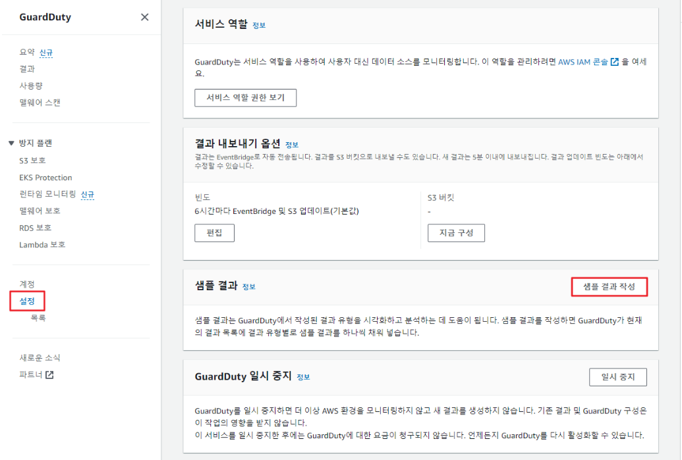Click the 6시간마다 EventBridge 및 S3 업데이트 value

[277, 211]
